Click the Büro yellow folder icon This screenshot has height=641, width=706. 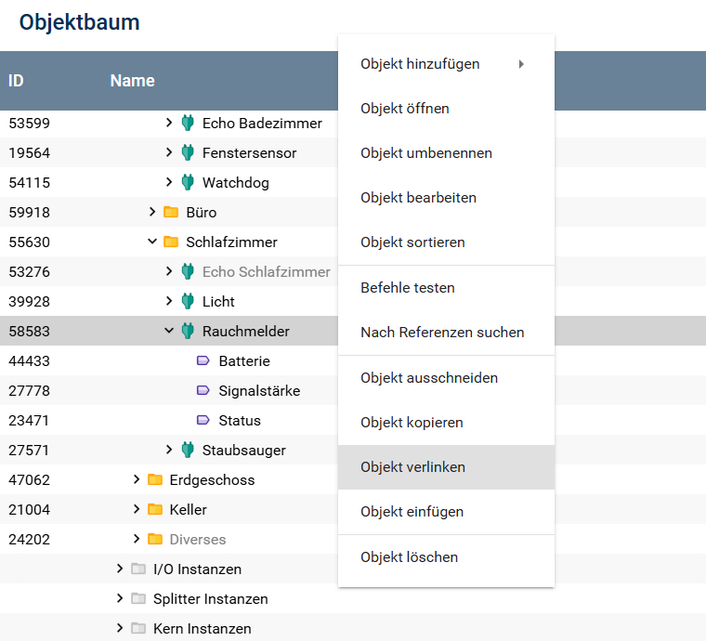pyautogui.click(x=170, y=212)
